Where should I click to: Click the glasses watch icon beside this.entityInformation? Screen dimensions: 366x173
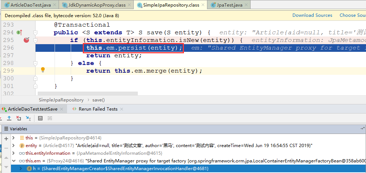[22, 153]
